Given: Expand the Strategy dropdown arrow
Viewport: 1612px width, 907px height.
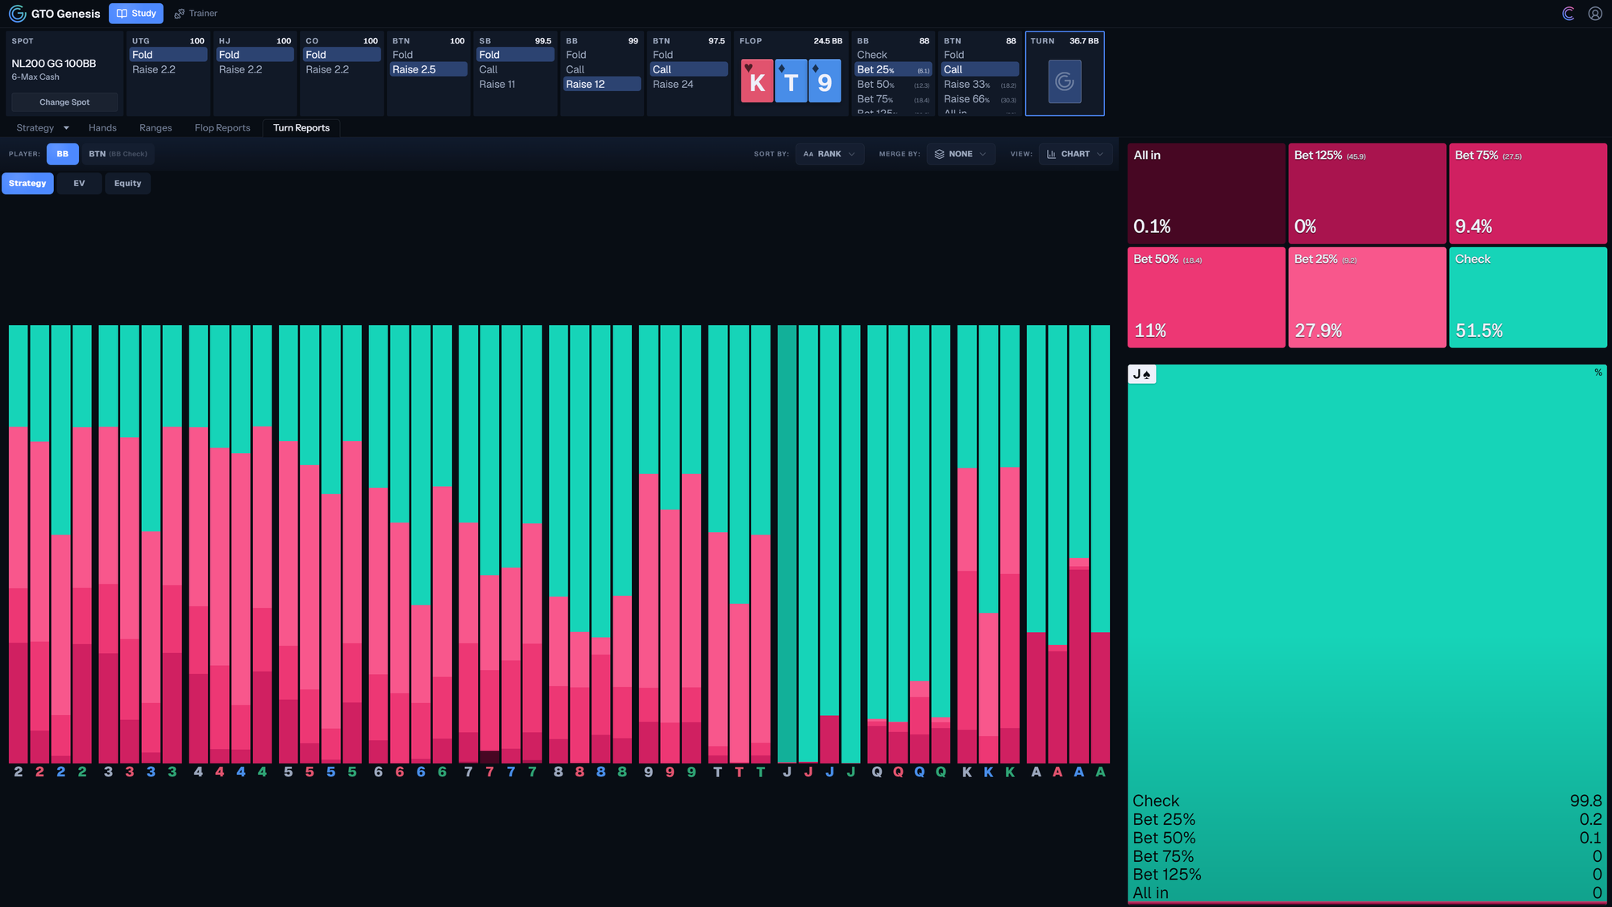Looking at the screenshot, I should click(66, 128).
